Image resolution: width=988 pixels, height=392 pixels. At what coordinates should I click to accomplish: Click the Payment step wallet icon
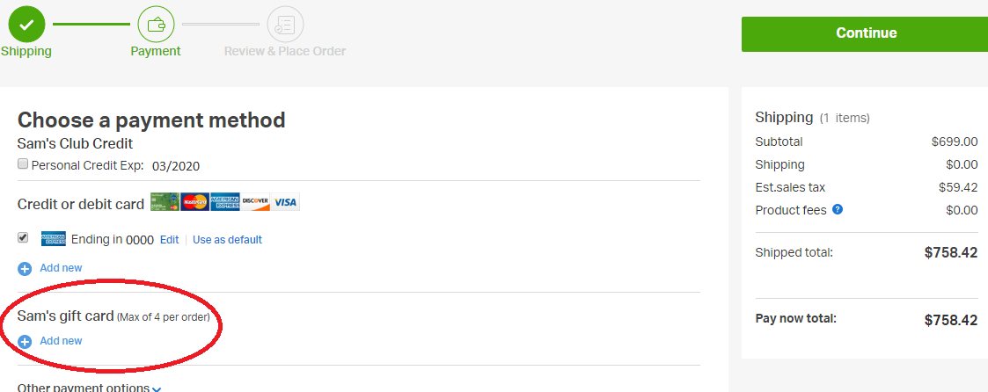pyautogui.click(x=156, y=24)
